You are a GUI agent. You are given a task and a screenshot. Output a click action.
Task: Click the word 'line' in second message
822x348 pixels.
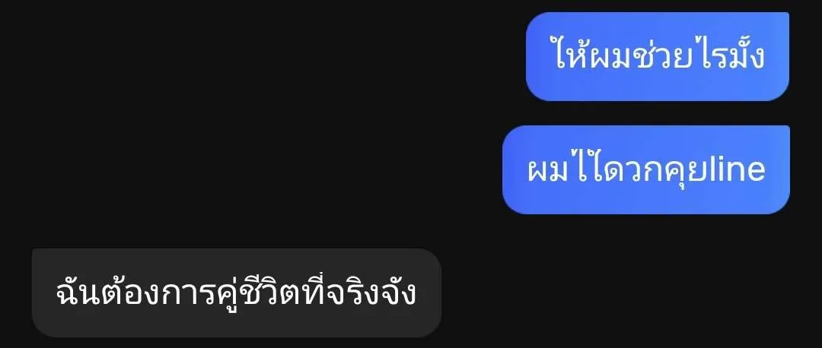(x=740, y=169)
